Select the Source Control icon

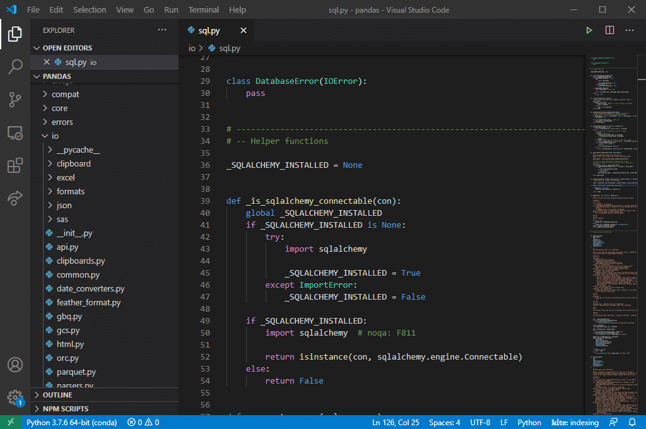click(15, 100)
